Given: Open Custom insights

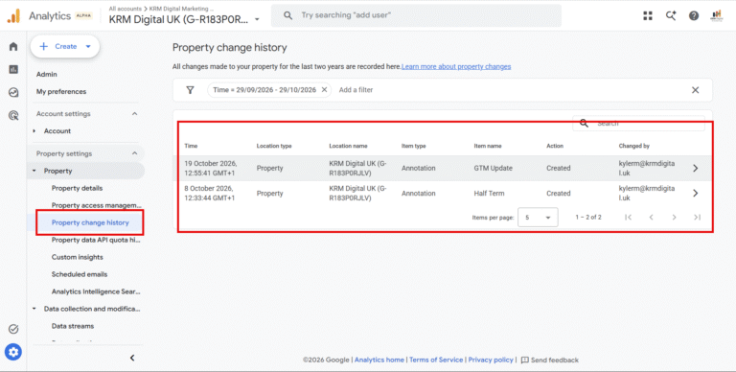Looking at the screenshot, I should (77, 257).
